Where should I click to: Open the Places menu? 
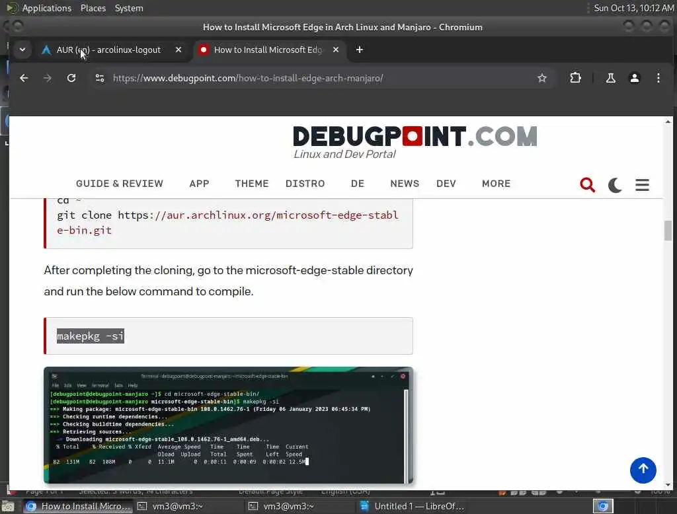(x=93, y=8)
